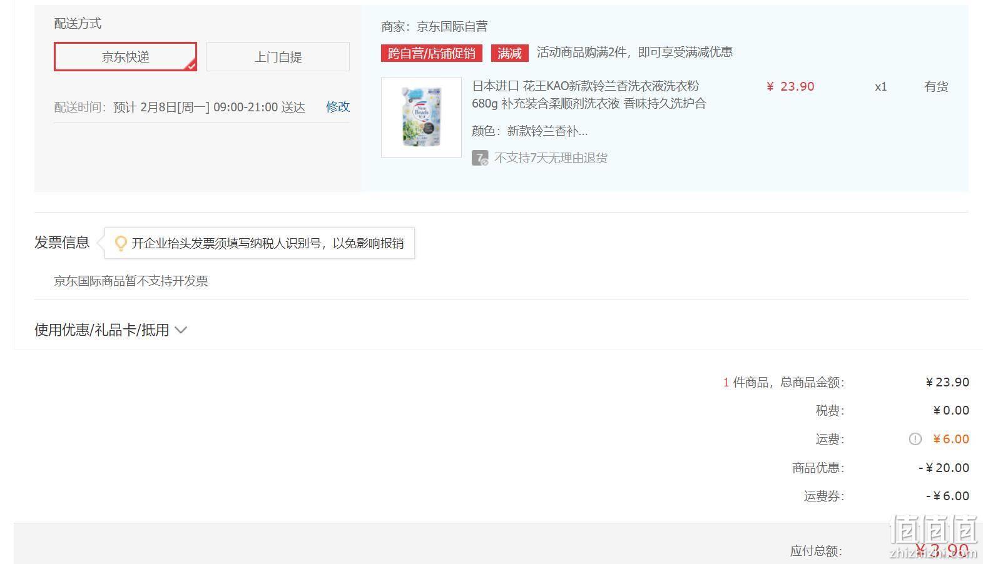This screenshot has height=564, width=983.
Task: Click the shipping fee info icon
Action: tap(915, 439)
